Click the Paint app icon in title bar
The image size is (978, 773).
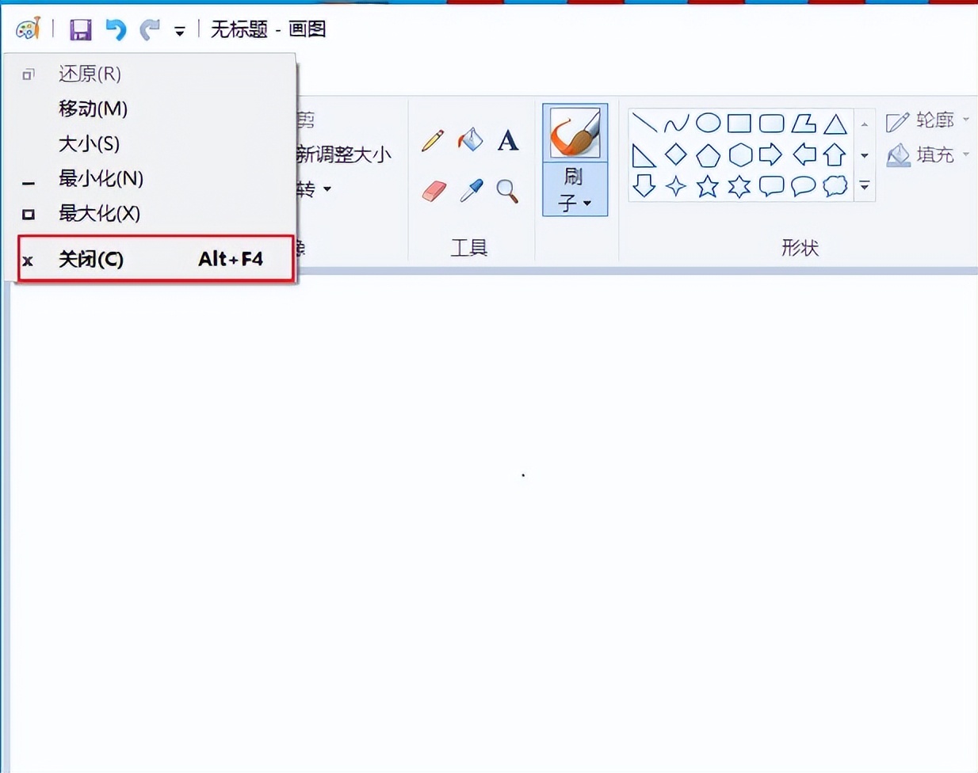28,29
